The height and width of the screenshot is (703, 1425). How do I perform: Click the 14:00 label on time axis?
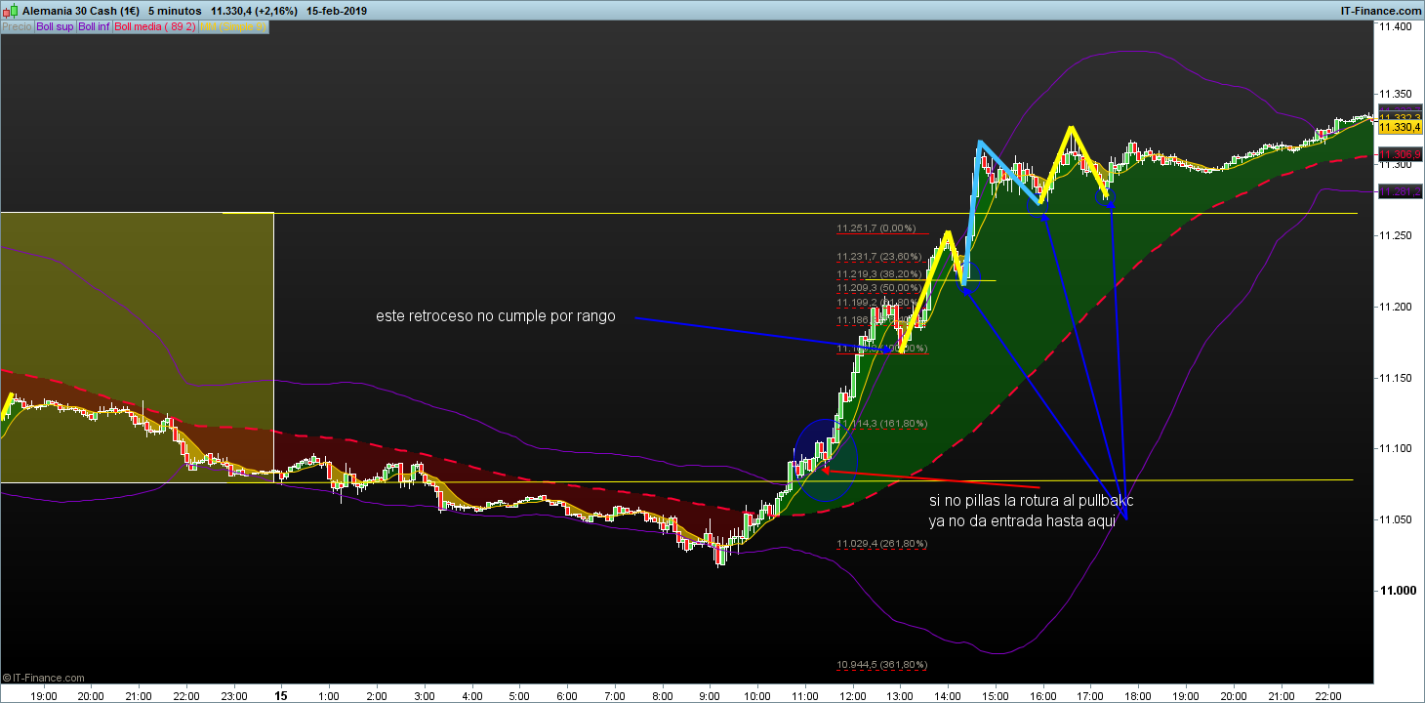[x=948, y=696]
